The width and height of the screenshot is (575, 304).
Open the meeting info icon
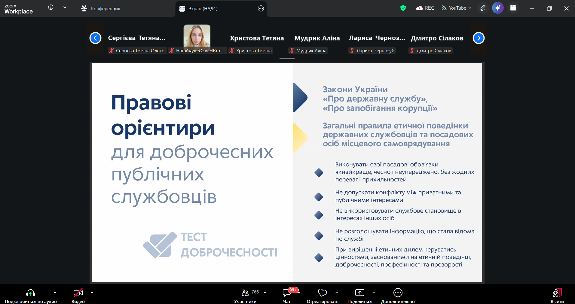tap(51, 7)
